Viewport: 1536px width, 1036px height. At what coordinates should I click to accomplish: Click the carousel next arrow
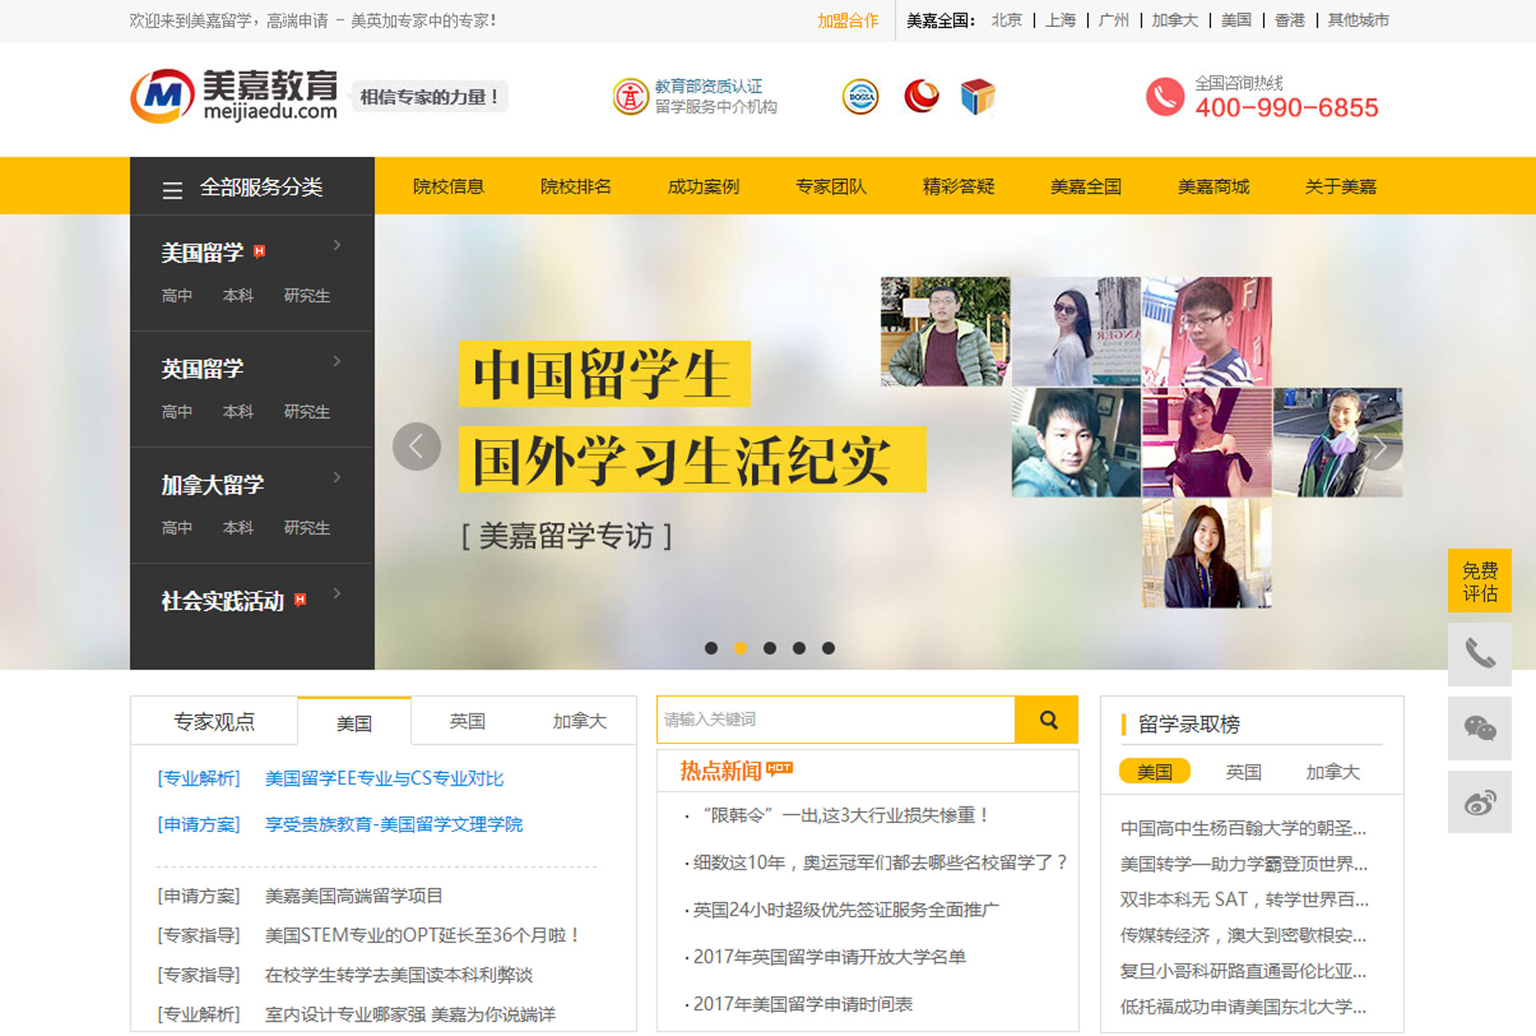(x=1381, y=447)
